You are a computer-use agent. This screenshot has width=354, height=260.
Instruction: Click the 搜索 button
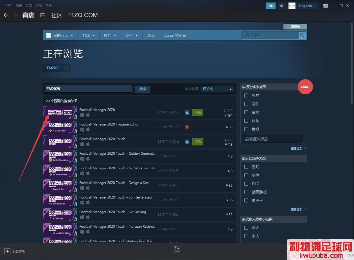click(x=143, y=89)
